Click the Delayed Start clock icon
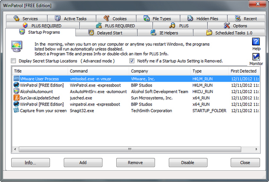The height and width of the screenshot is (182, 269). click(x=91, y=32)
